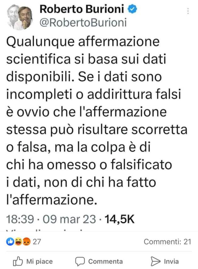Viewport: 198px width, 269px height.
Task: Open the three-dot options menu
Action: pos(188,11)
